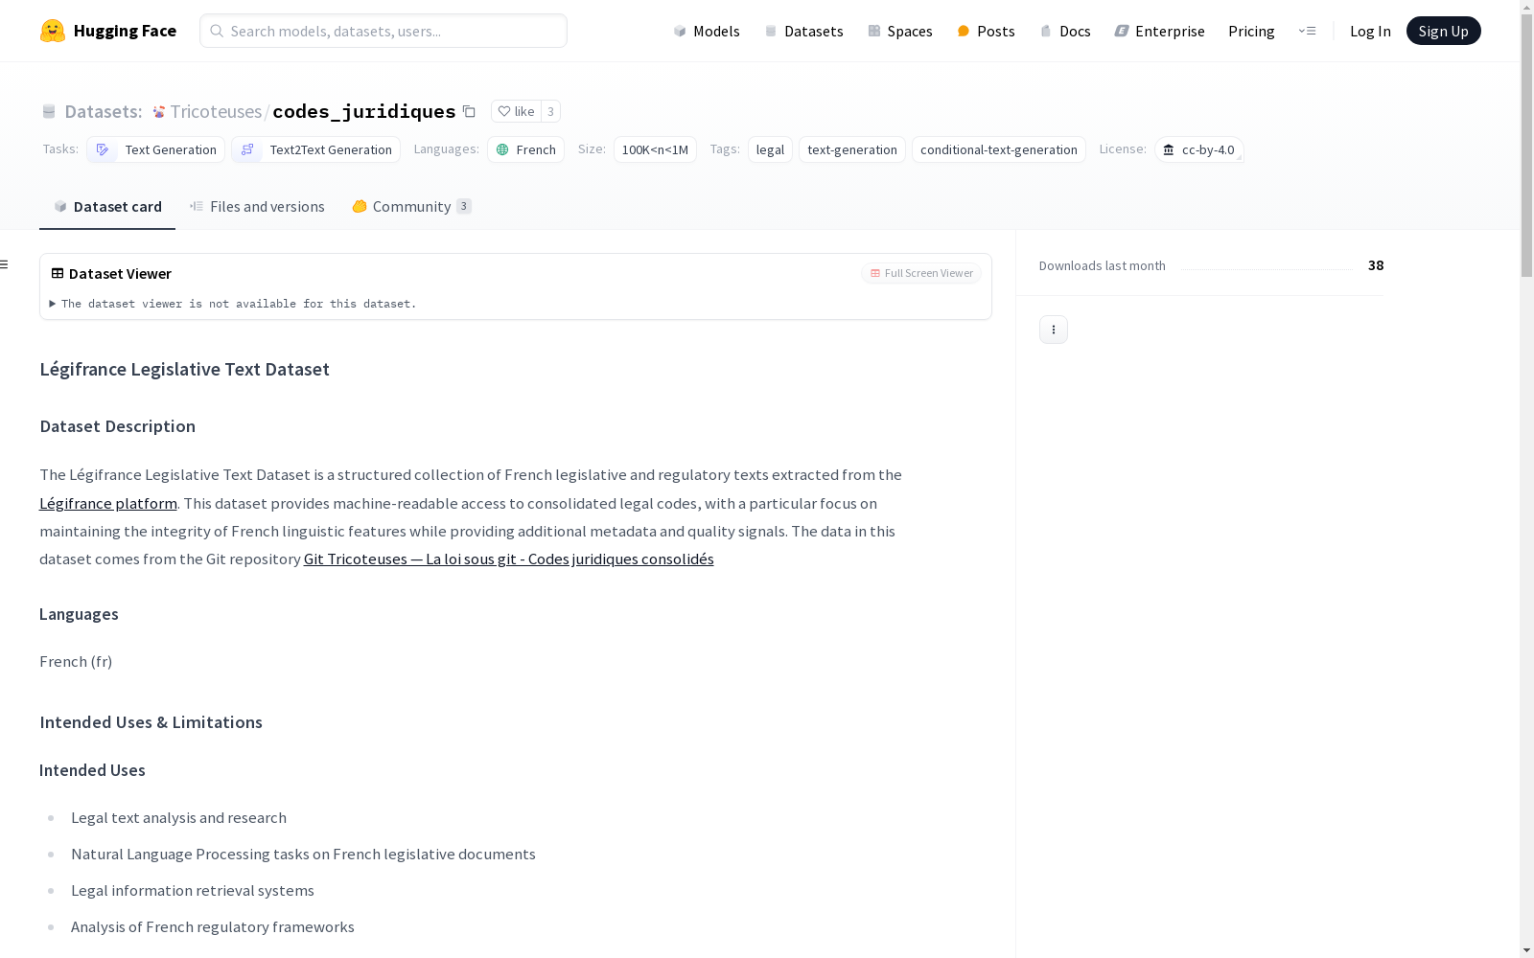The height and width of the screenshot is (958, 1534).
Task: Click the scrollbar down arrow
Action: click(x=1526, y=950)
